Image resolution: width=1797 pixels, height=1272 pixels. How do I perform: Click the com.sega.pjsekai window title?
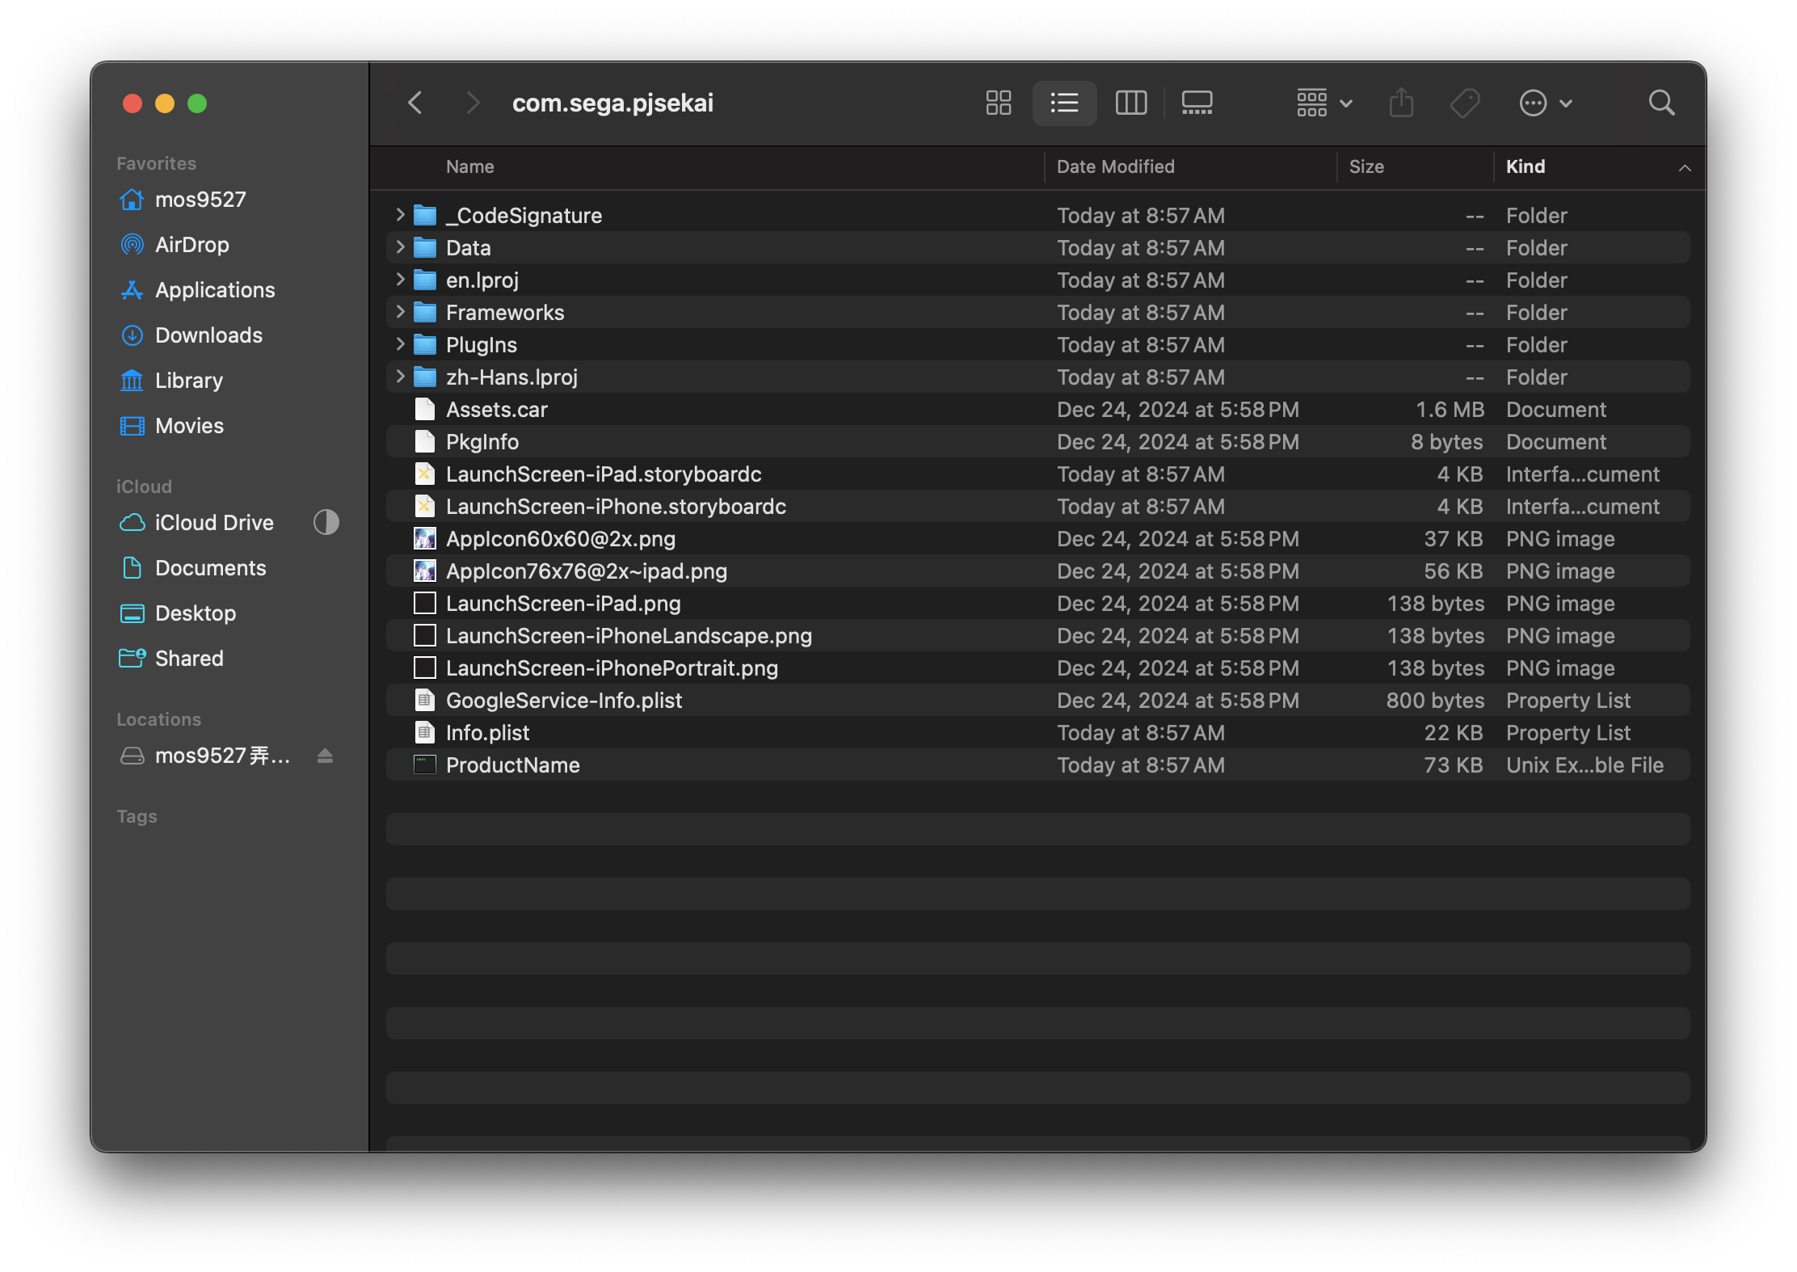tap(612, 103)
